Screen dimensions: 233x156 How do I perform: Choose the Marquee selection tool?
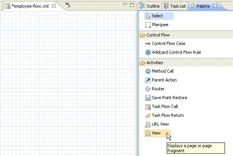pos(157,25)
